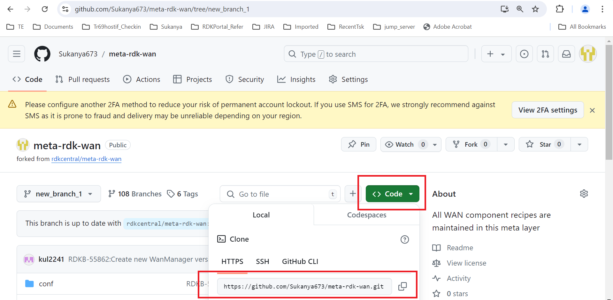613x300 pixels.
Task: Open the notifications inbox icon
Action: pyautogui.click(x=566, y=54)
